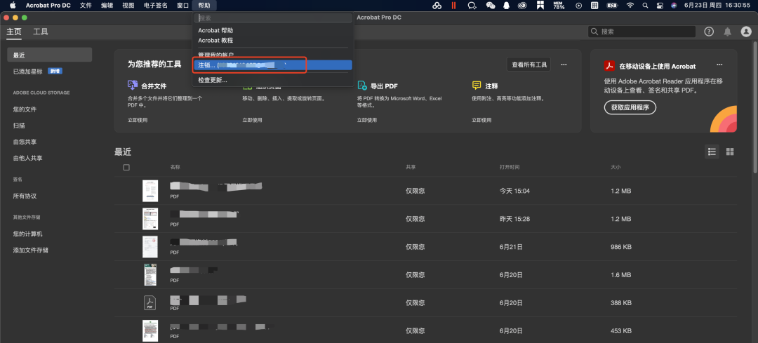
Task: Select the highlighted 注销 sign-out menu item
Action: (272, 65)
